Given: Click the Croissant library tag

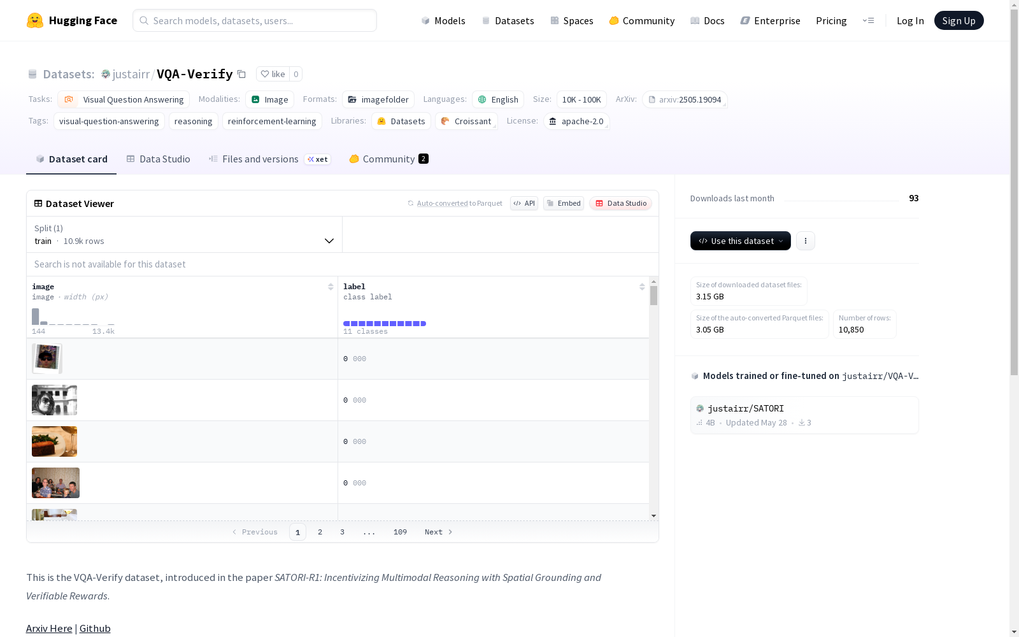Looking at the screenshot, I should [x=466, y=121].
